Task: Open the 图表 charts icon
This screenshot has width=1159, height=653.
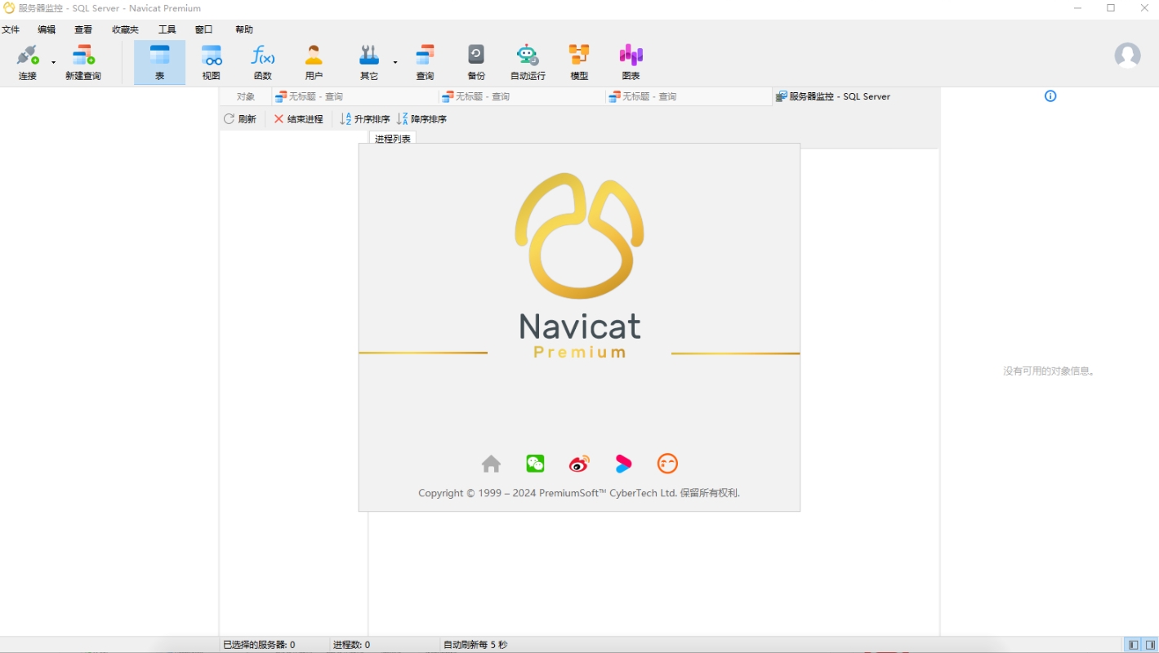Action: click(631, 56)
